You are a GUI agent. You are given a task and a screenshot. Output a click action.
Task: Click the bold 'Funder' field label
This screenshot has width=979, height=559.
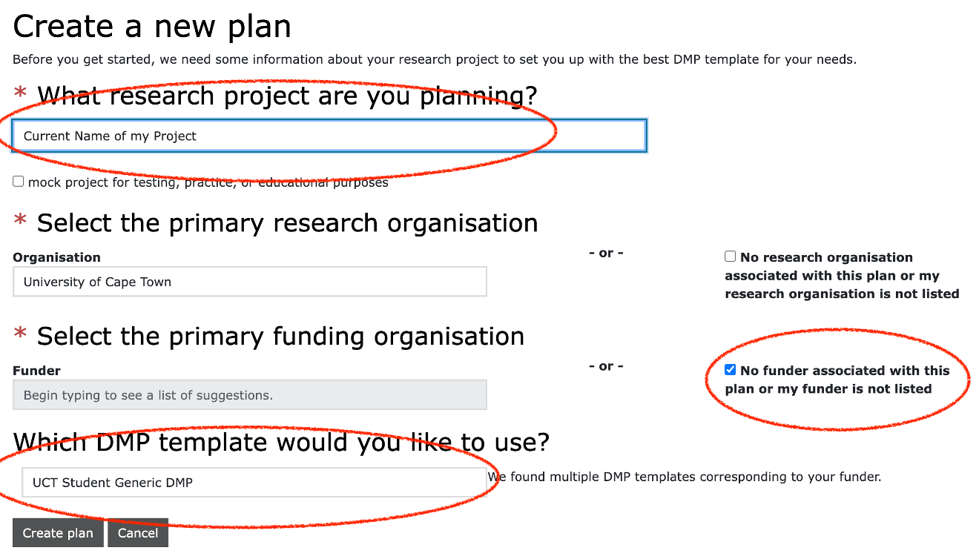tap(37, 370)
